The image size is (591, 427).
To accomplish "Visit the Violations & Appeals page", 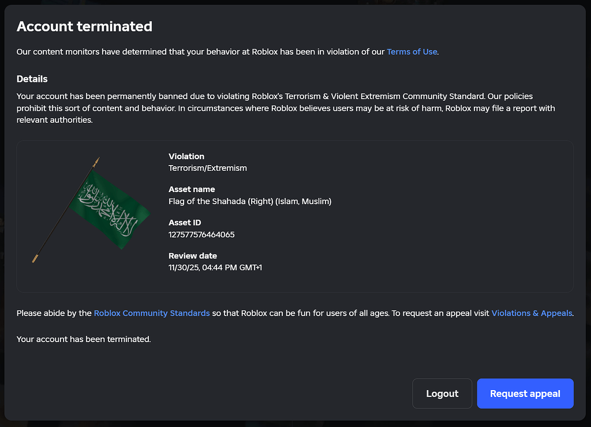I will pos(532,313).
